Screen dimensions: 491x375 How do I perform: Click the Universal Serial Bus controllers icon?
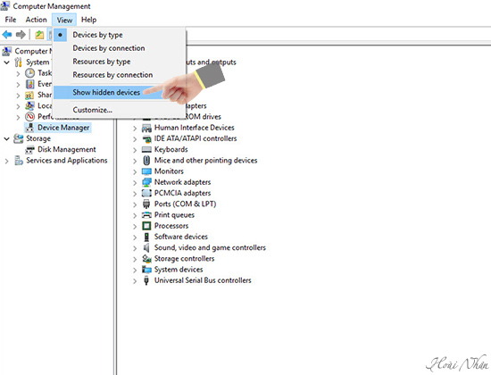(146, 280)
